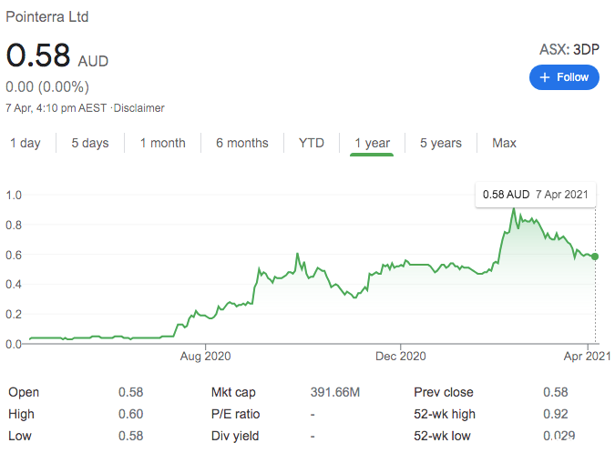Switch to 6 months chart view
615x453 pixels.
click(x=242, y=143)
